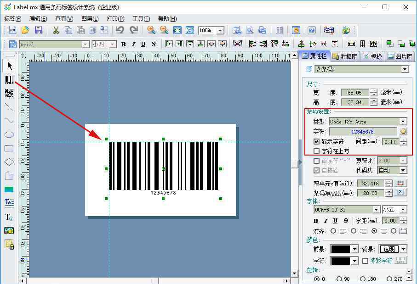Open the 代码集 dropdown

tap(403, 170)
